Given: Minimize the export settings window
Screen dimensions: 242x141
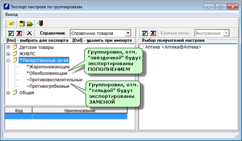Looking at the screenshot, I should tap(209, 7).
